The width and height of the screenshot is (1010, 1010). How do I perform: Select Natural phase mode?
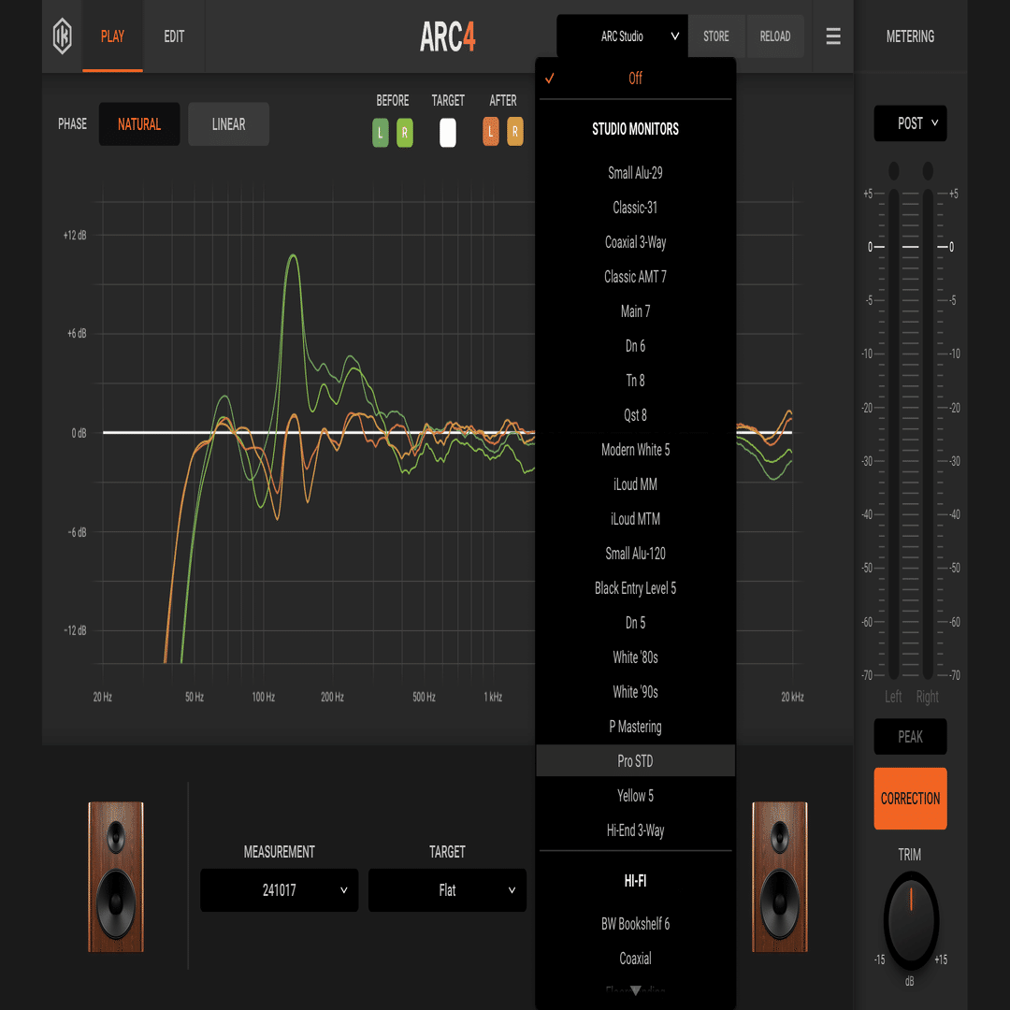[139, 123]
